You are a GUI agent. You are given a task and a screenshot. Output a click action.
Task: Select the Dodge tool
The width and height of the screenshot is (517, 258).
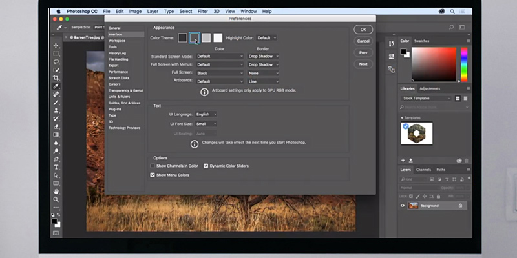click(56, 151)
